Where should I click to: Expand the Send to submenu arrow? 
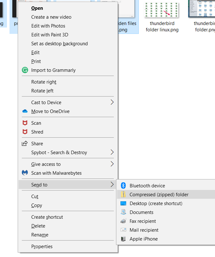tap(112, 185)
